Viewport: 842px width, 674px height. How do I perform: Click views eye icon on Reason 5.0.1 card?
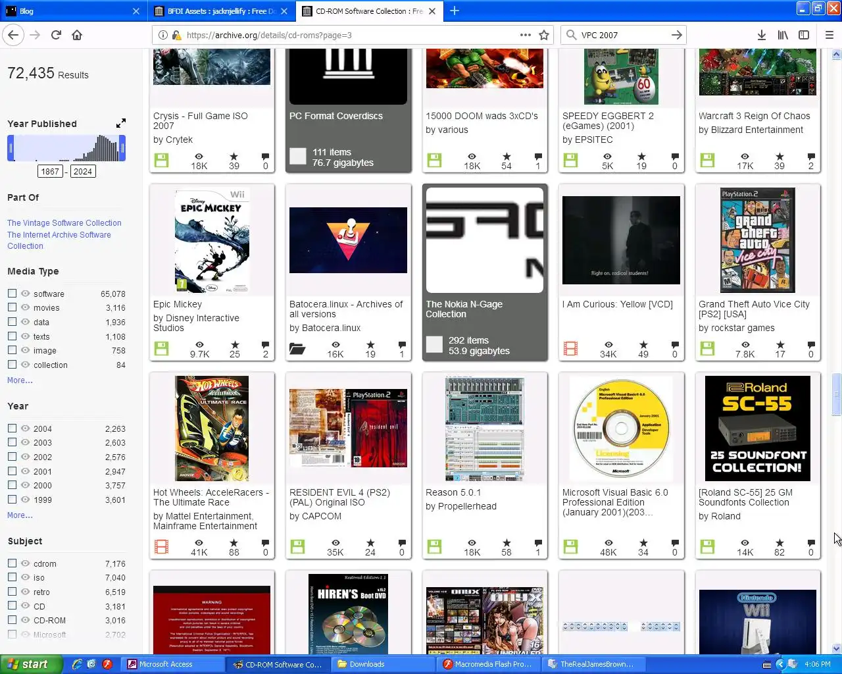click(472, 543)
